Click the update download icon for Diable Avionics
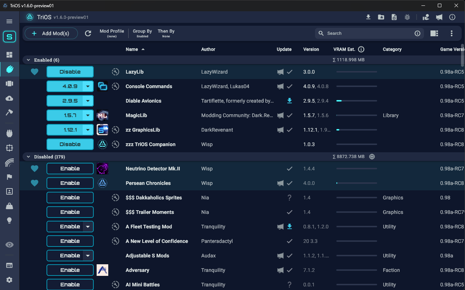465x290 pixels. [x=290, y=101]
